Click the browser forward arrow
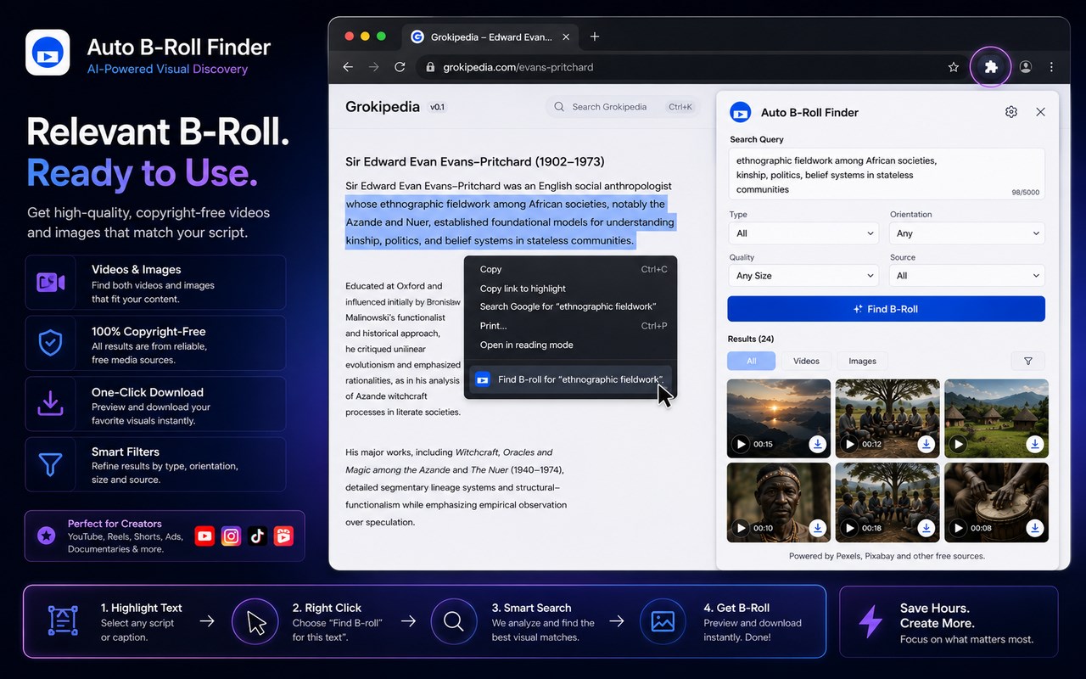The image size is (1086, 679). (x=374, y=67)
